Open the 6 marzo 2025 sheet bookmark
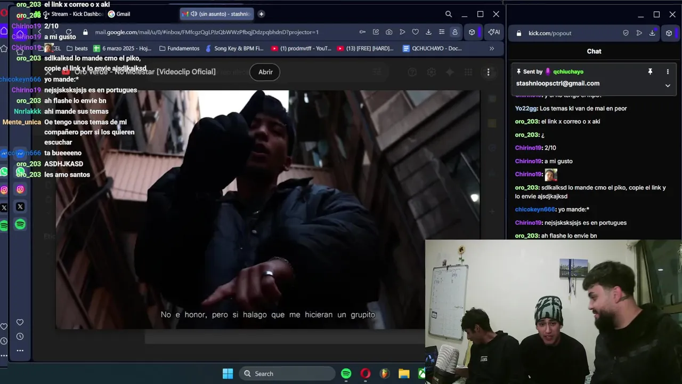This screenshot has width=682, height=384. pyautogui.click(x=123, y=49)
